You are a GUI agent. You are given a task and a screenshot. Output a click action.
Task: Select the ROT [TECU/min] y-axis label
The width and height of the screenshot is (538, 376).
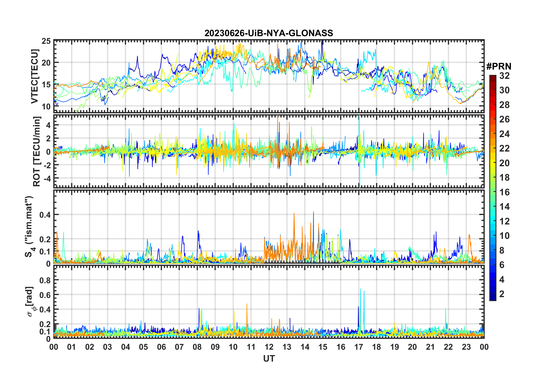click(x=37, y=151)
